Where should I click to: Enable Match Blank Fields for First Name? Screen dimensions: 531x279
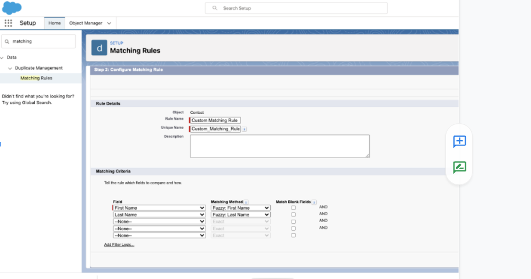tap(293, 208)
